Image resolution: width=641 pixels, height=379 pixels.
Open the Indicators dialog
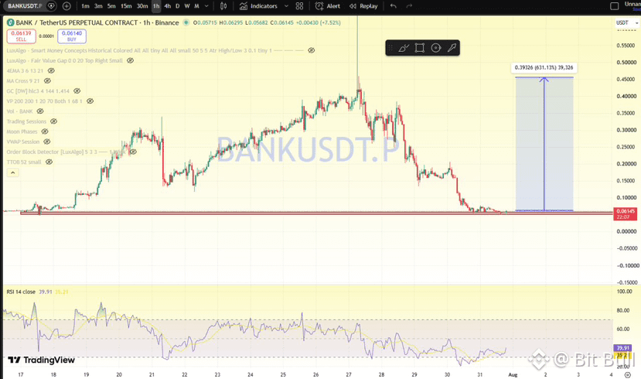[x=258, y=6]
